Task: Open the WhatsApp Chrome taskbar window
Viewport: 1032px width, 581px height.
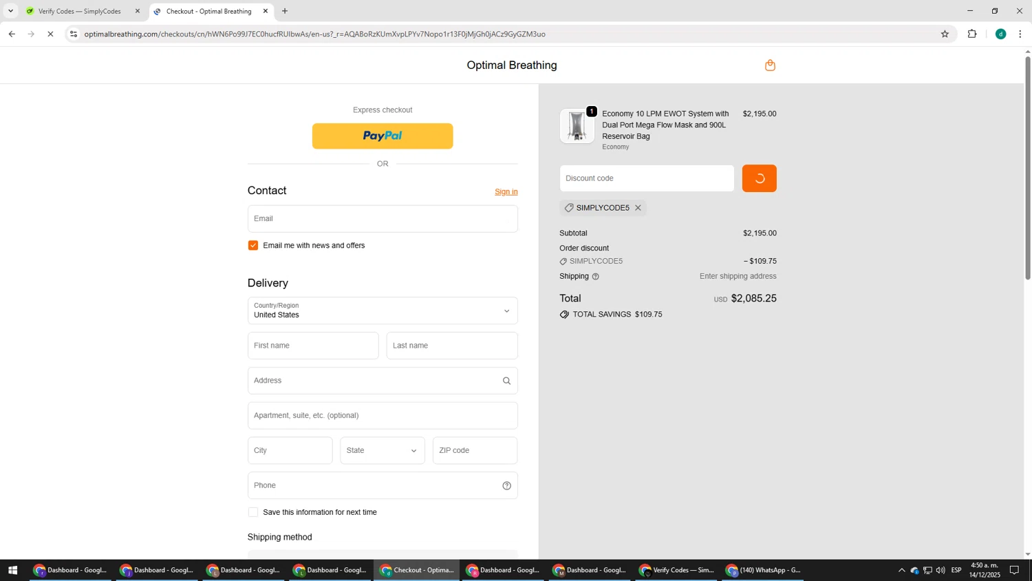Action: point(764,570)
